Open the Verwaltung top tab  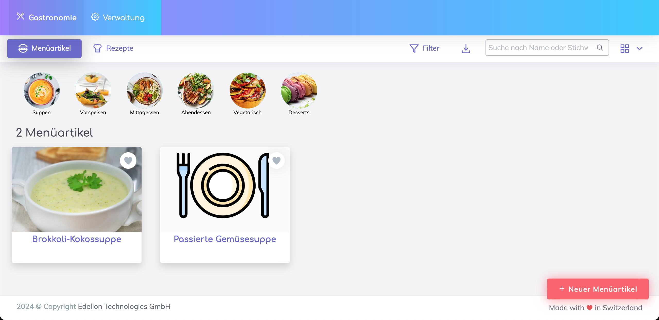pyautogui.click(x=118, y=17)
